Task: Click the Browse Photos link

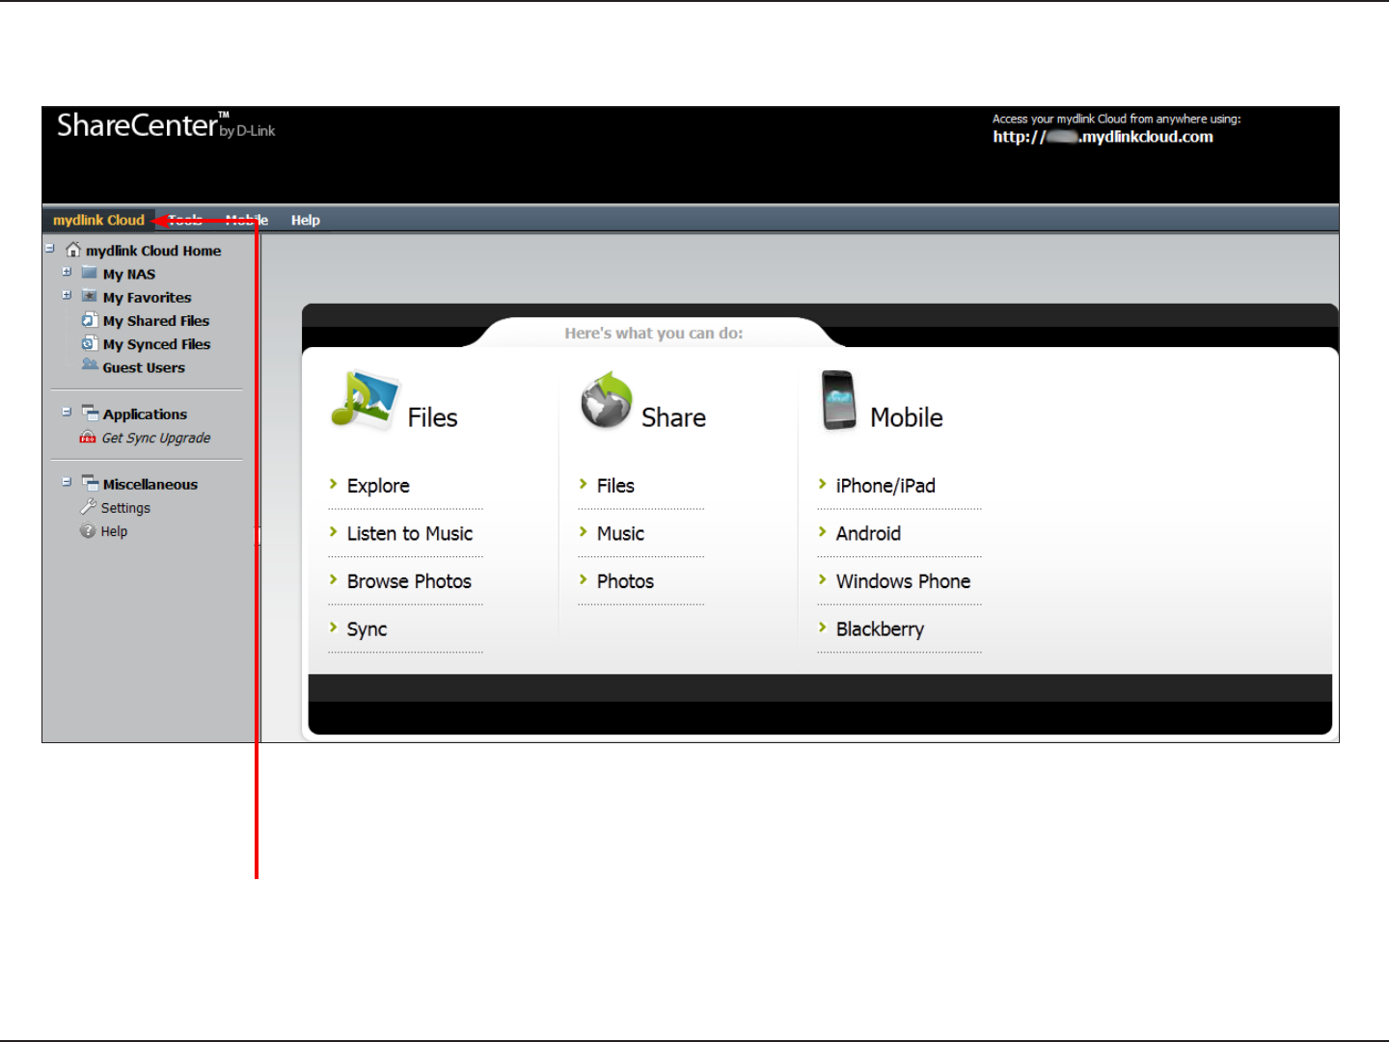Action: (409, 581)
